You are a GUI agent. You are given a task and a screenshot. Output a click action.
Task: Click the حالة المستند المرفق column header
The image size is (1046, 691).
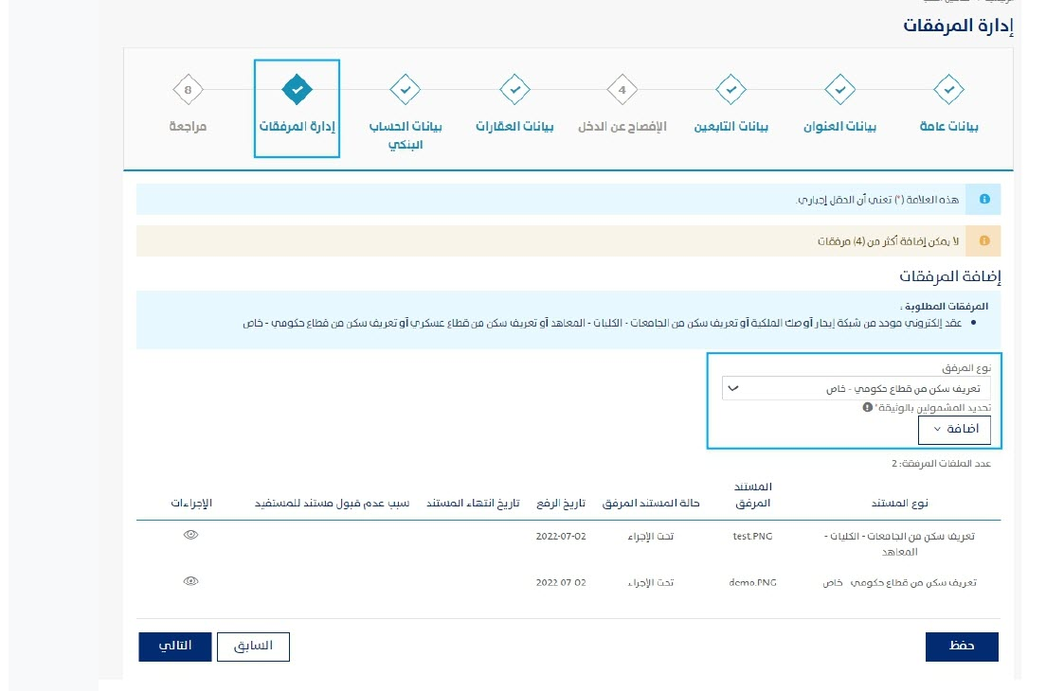tap(650, 503)
